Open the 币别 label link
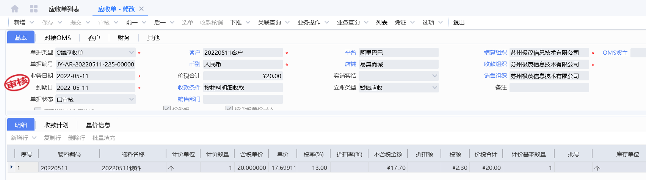The image size is (646, 180). 195,64
